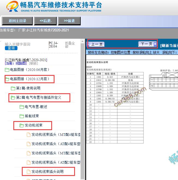Collapse 电路图册（2020.12月款） tree node
Image resolution: width=178 pixels, height=180 pixels.
point(30,79)
